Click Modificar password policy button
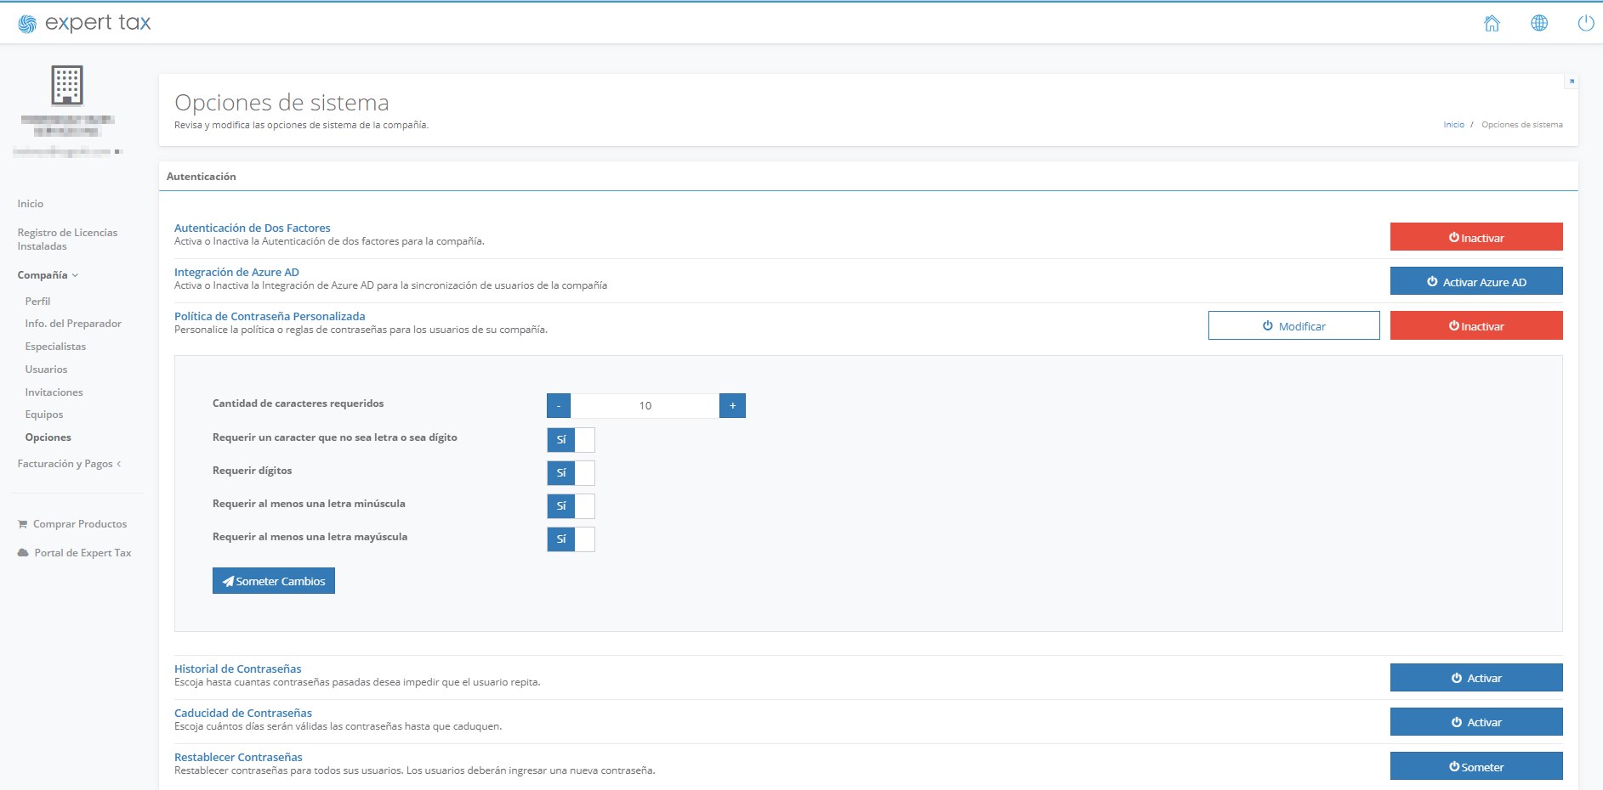Image resolution: width=1603 pixels, height=790 pixels. pos(1293,325)
